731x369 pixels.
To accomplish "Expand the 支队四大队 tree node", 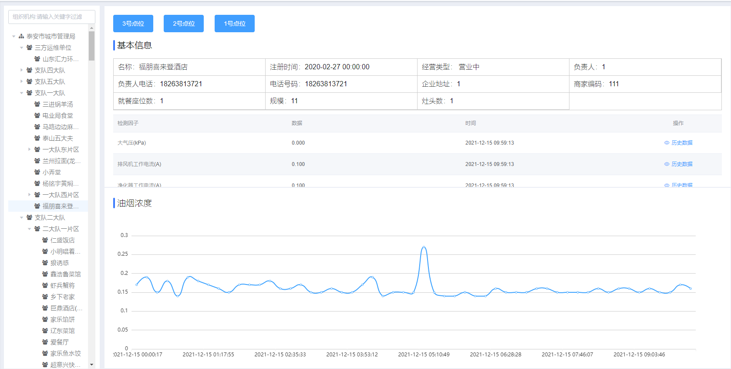I will coord(22,70).
